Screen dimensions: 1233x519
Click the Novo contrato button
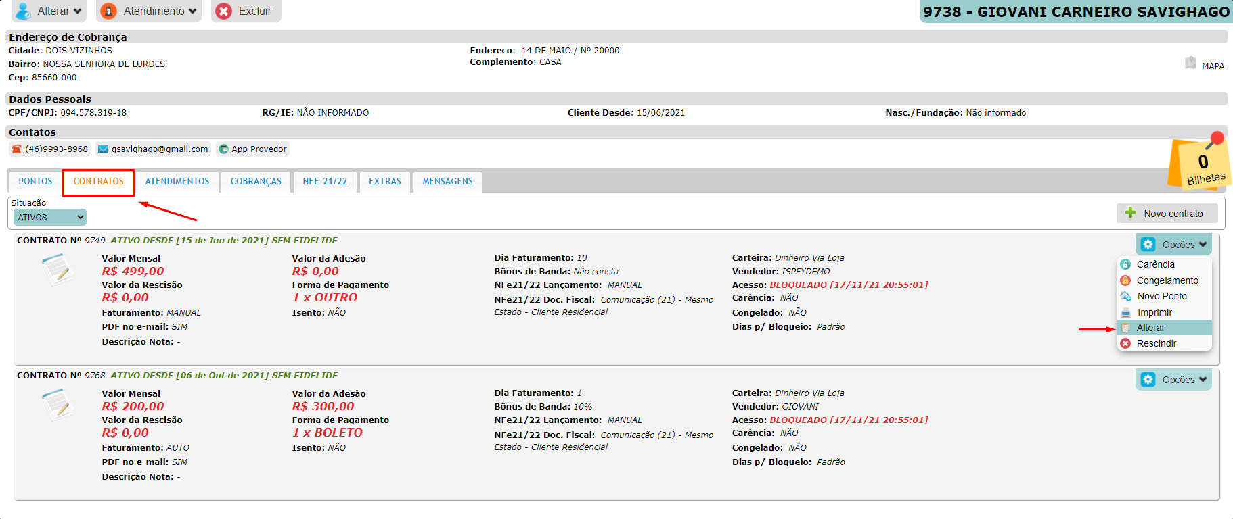pyautogui.click(x=1167, y=214)
